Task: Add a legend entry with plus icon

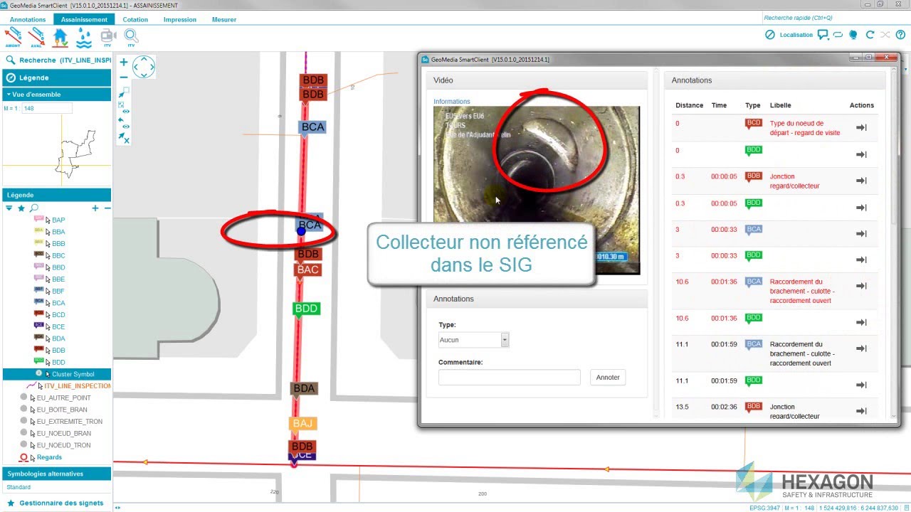Action: pyautogui.click(x=95, y=208)
